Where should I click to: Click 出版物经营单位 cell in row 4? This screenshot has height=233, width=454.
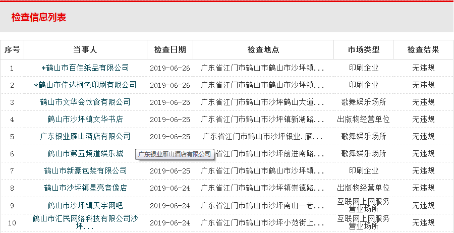point(363,120)
